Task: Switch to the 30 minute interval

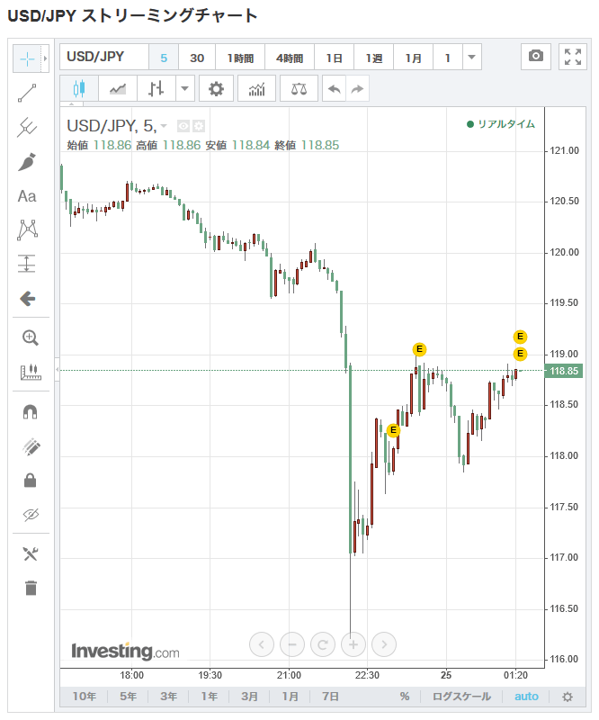Action: [x=197, y=58]
